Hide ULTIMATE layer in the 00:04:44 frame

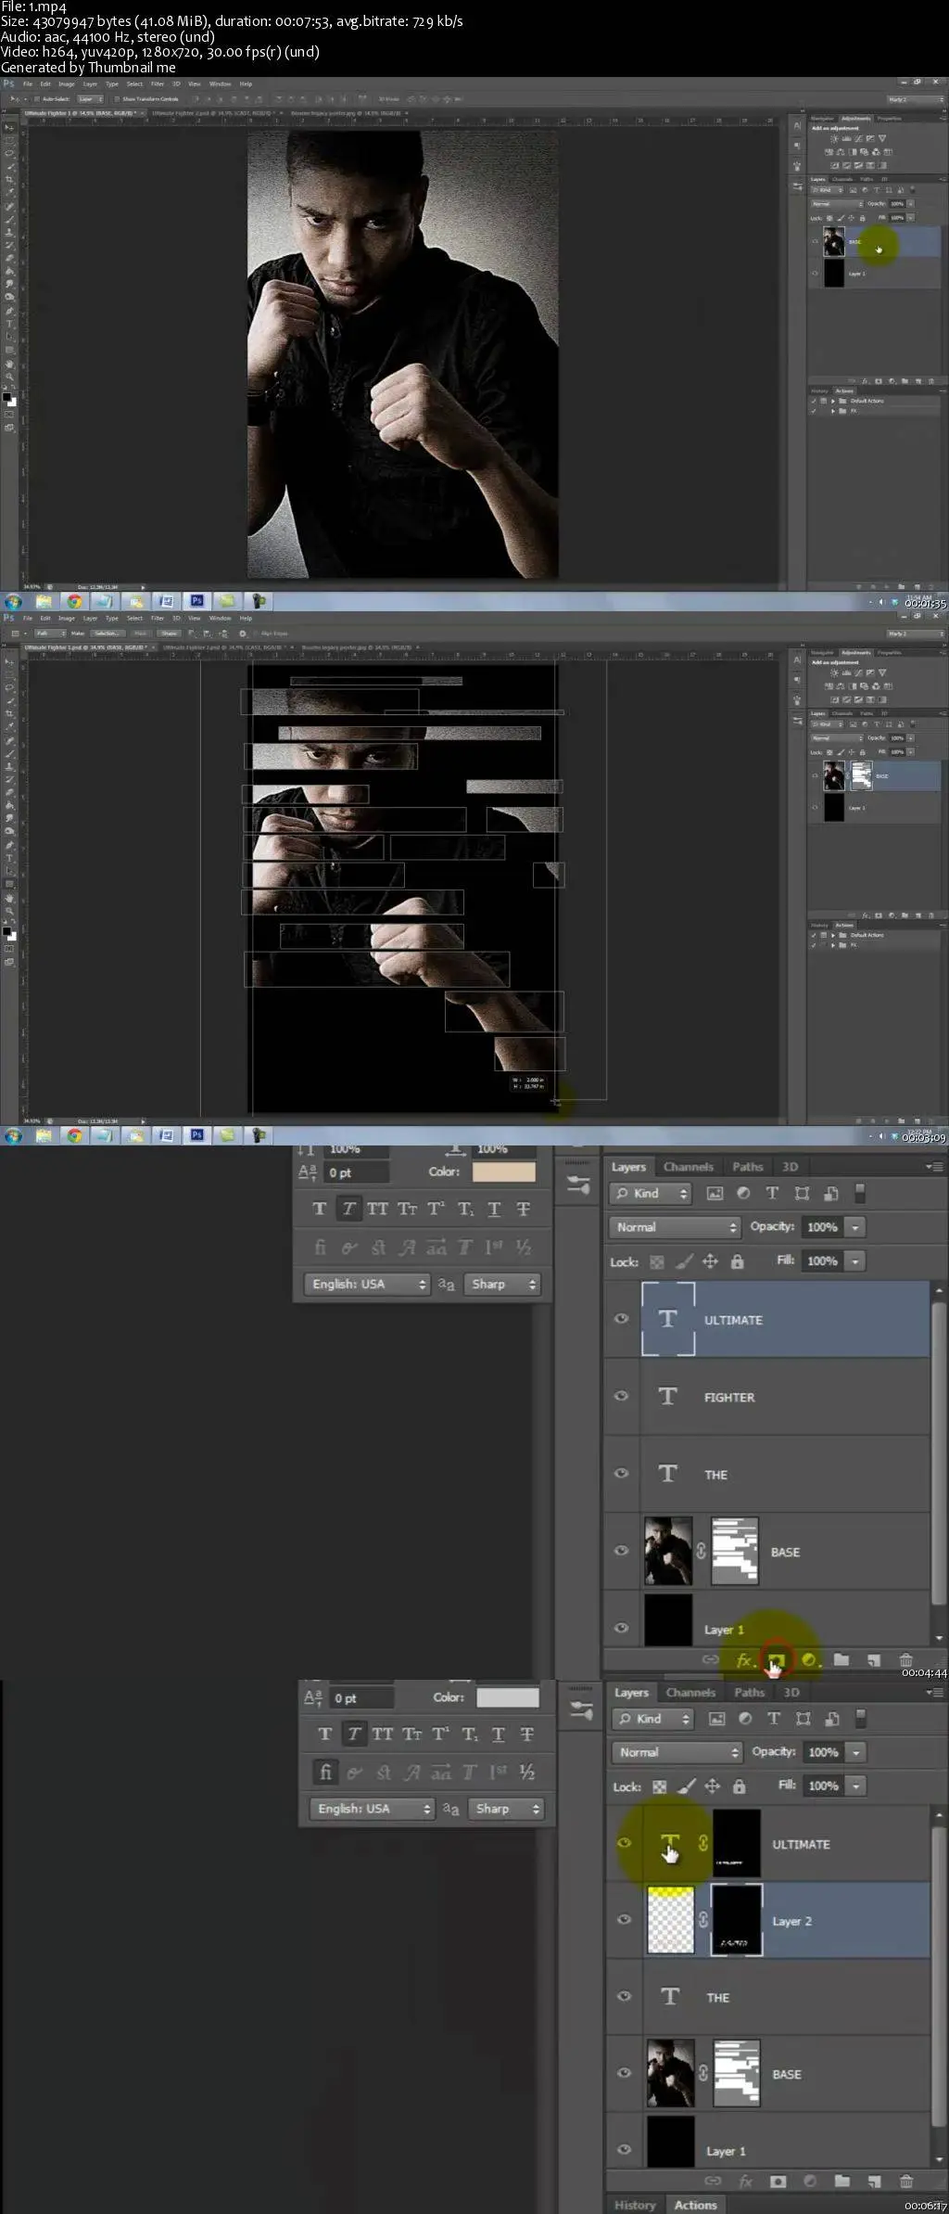click(x=621, y=1318)
